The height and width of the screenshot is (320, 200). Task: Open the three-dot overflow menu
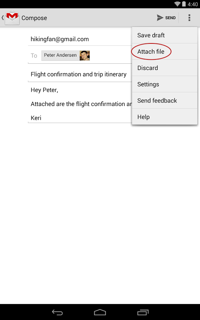click(189, 18)
